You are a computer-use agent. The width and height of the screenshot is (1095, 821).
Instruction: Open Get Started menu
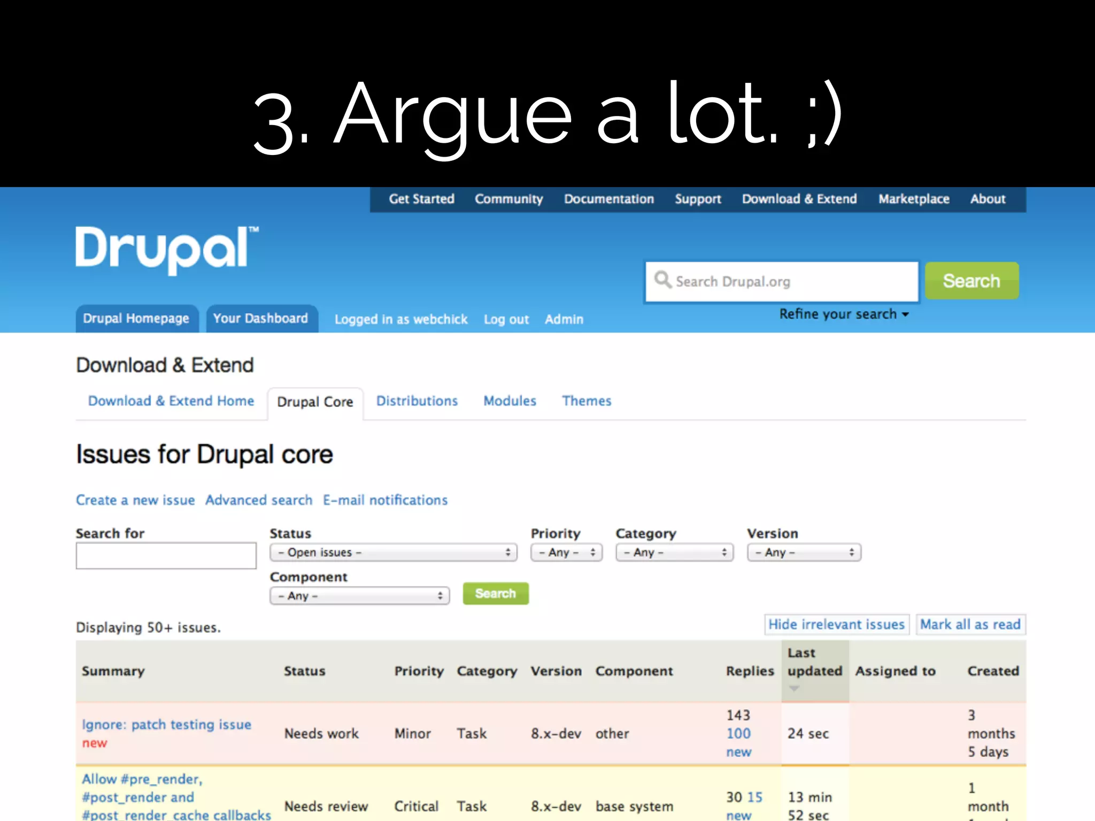pyautogui.click(x=421, y=199)
